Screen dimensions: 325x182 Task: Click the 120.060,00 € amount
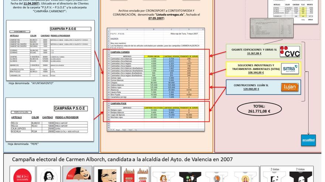[251, 89]
